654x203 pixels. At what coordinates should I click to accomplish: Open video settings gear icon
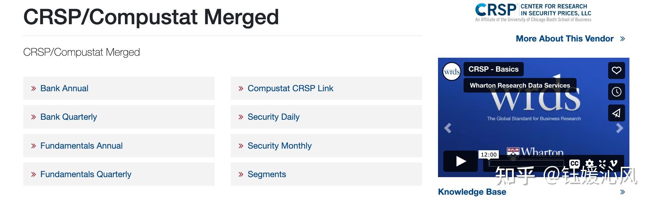[x=589, y=163]
